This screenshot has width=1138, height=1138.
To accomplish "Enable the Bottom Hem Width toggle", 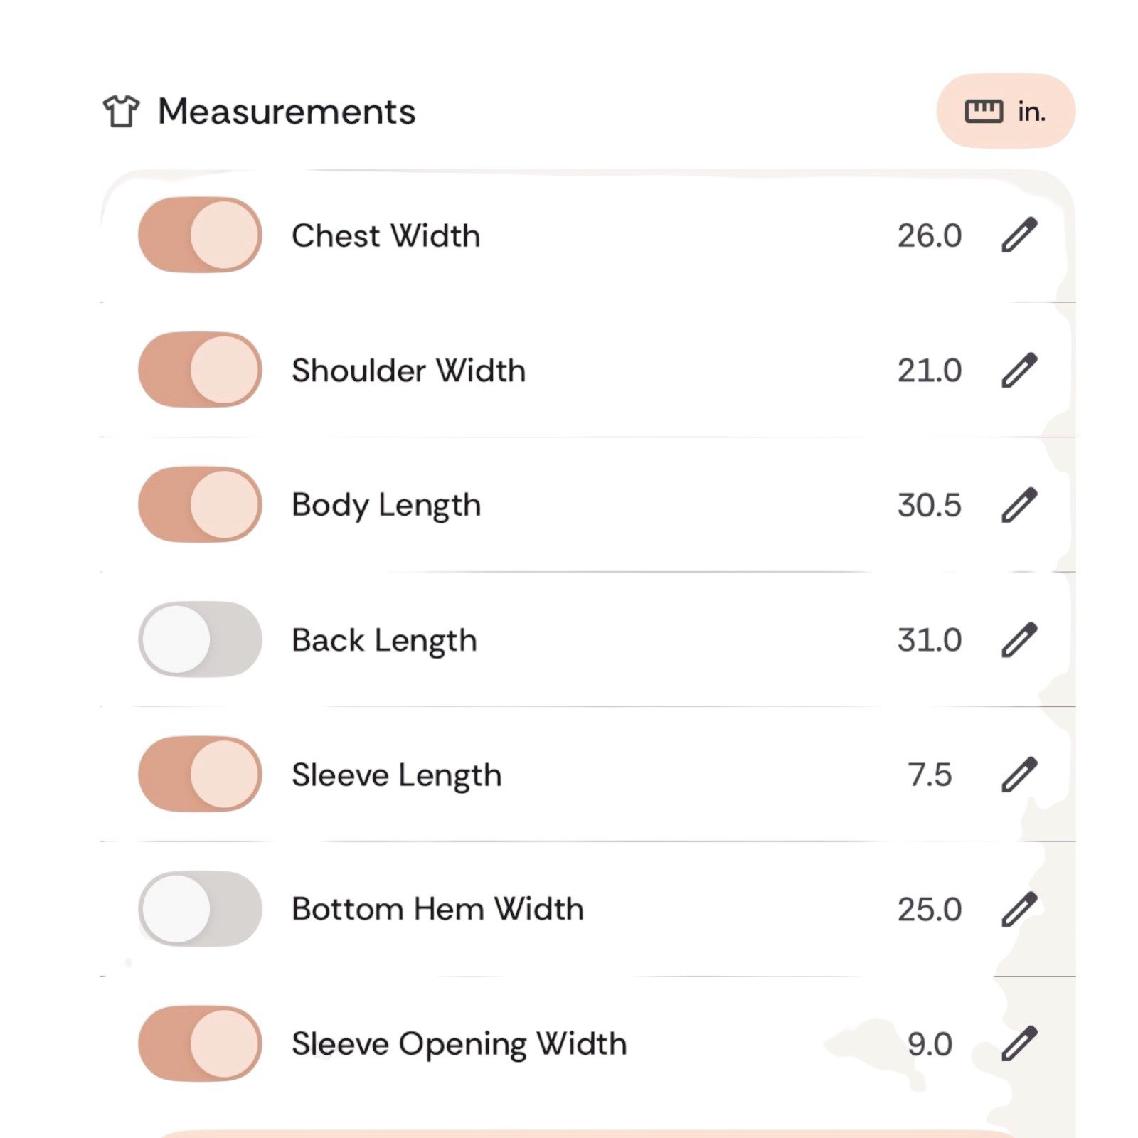I will tap(200, 909).
